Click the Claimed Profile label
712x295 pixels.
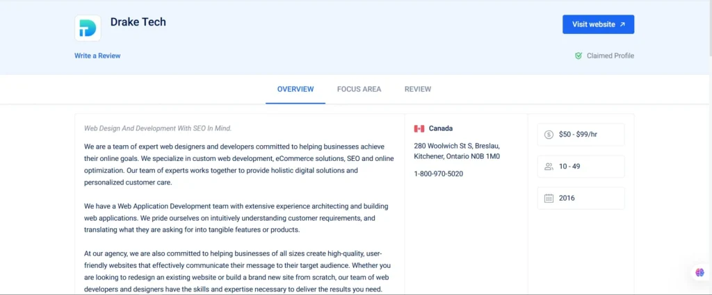[610, 56]
